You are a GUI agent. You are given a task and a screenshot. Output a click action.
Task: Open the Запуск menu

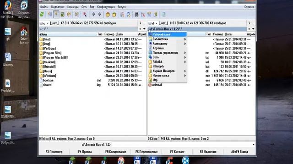point(121,7)
